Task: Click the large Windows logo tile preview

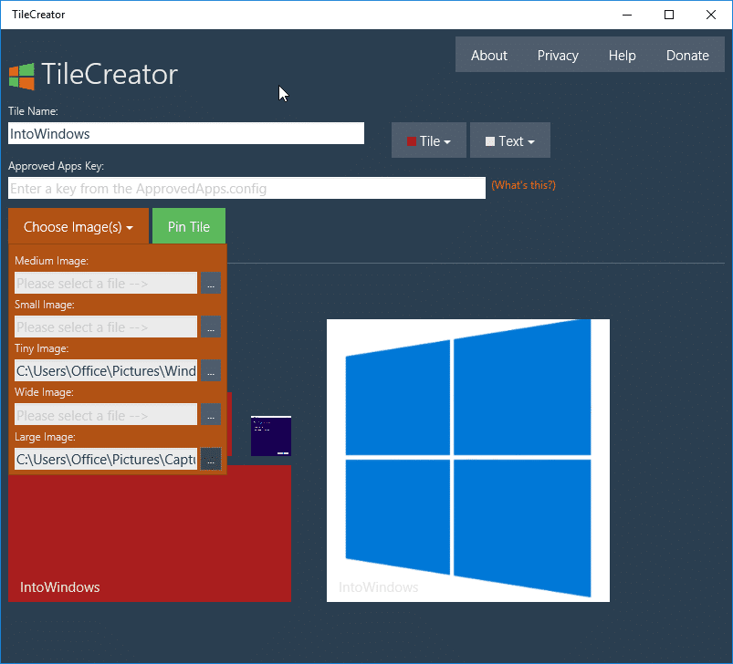Action: click(468, 461)
